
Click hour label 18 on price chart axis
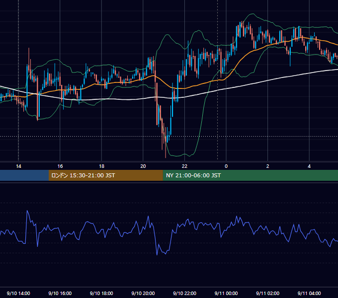[101, 166]
